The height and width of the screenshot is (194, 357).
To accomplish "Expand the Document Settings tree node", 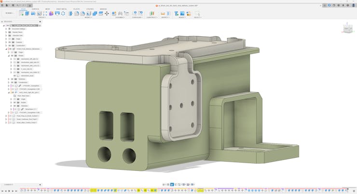I will [6, 29].
